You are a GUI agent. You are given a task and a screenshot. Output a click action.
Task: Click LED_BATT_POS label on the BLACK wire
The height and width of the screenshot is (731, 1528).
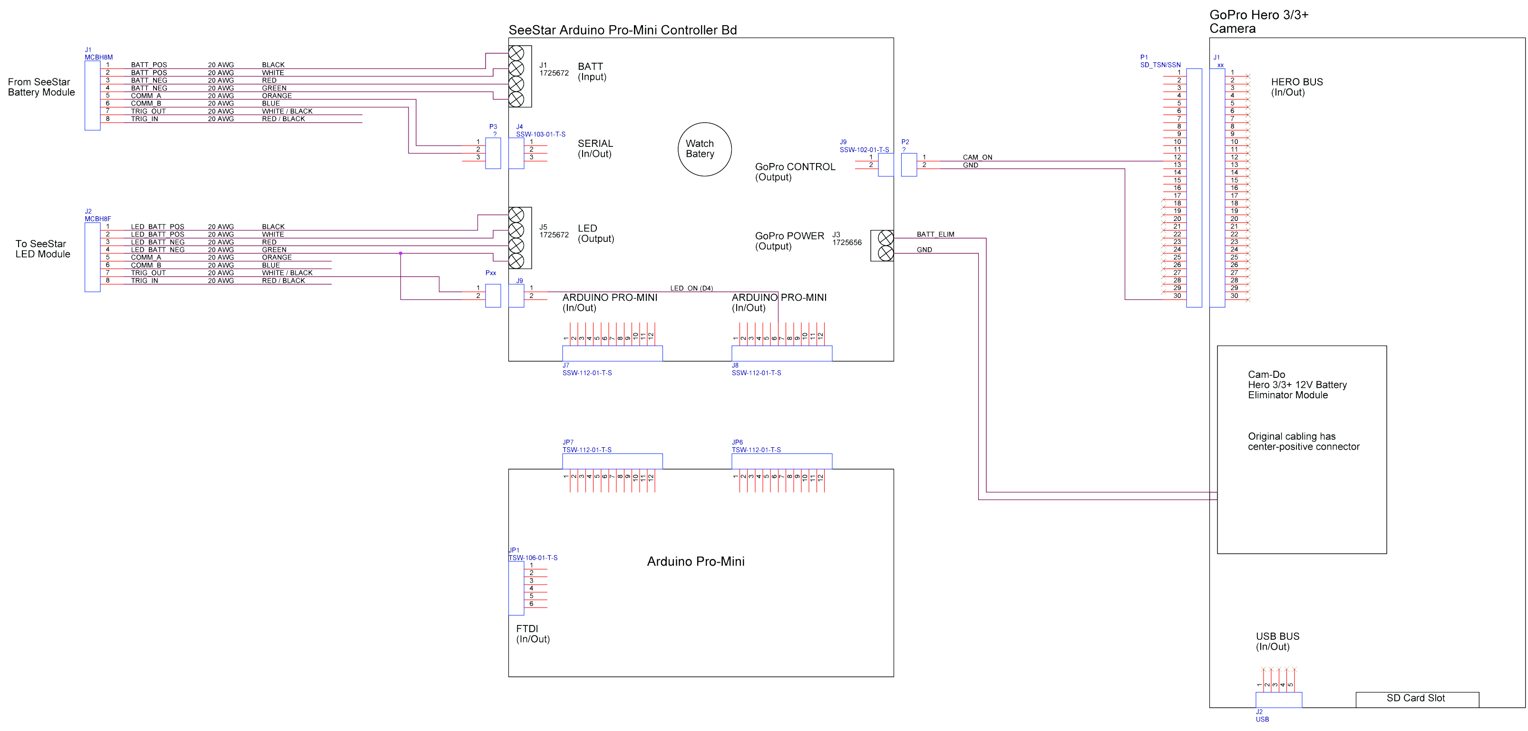pos(157,227)
